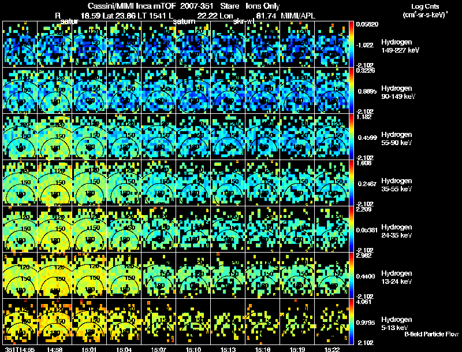Click the 149-227 keV row color bar

(x=352, y=45)
